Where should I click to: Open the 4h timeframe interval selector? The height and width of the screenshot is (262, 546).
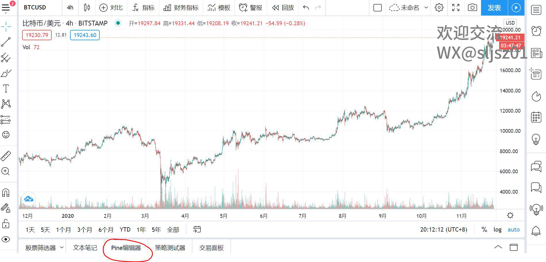[70, 8]
